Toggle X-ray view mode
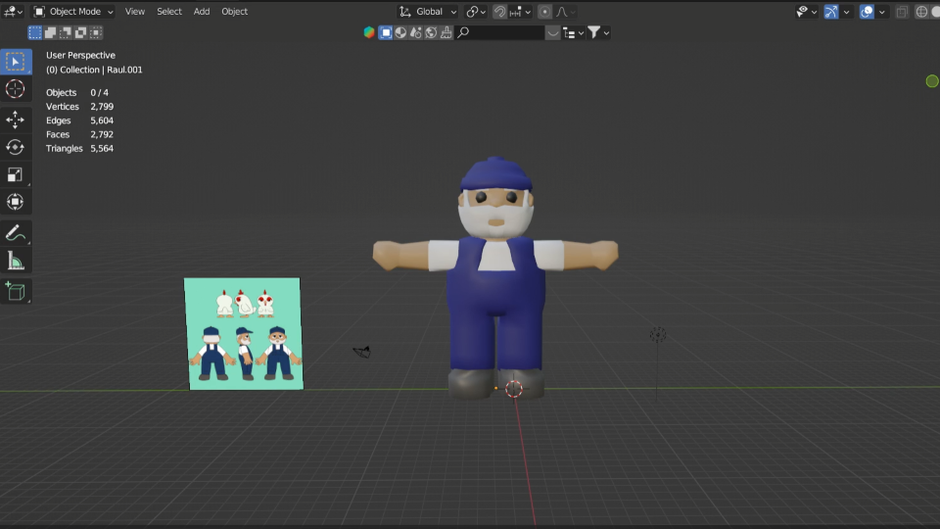This screenshot has height=529, width=940. point(902,12)
